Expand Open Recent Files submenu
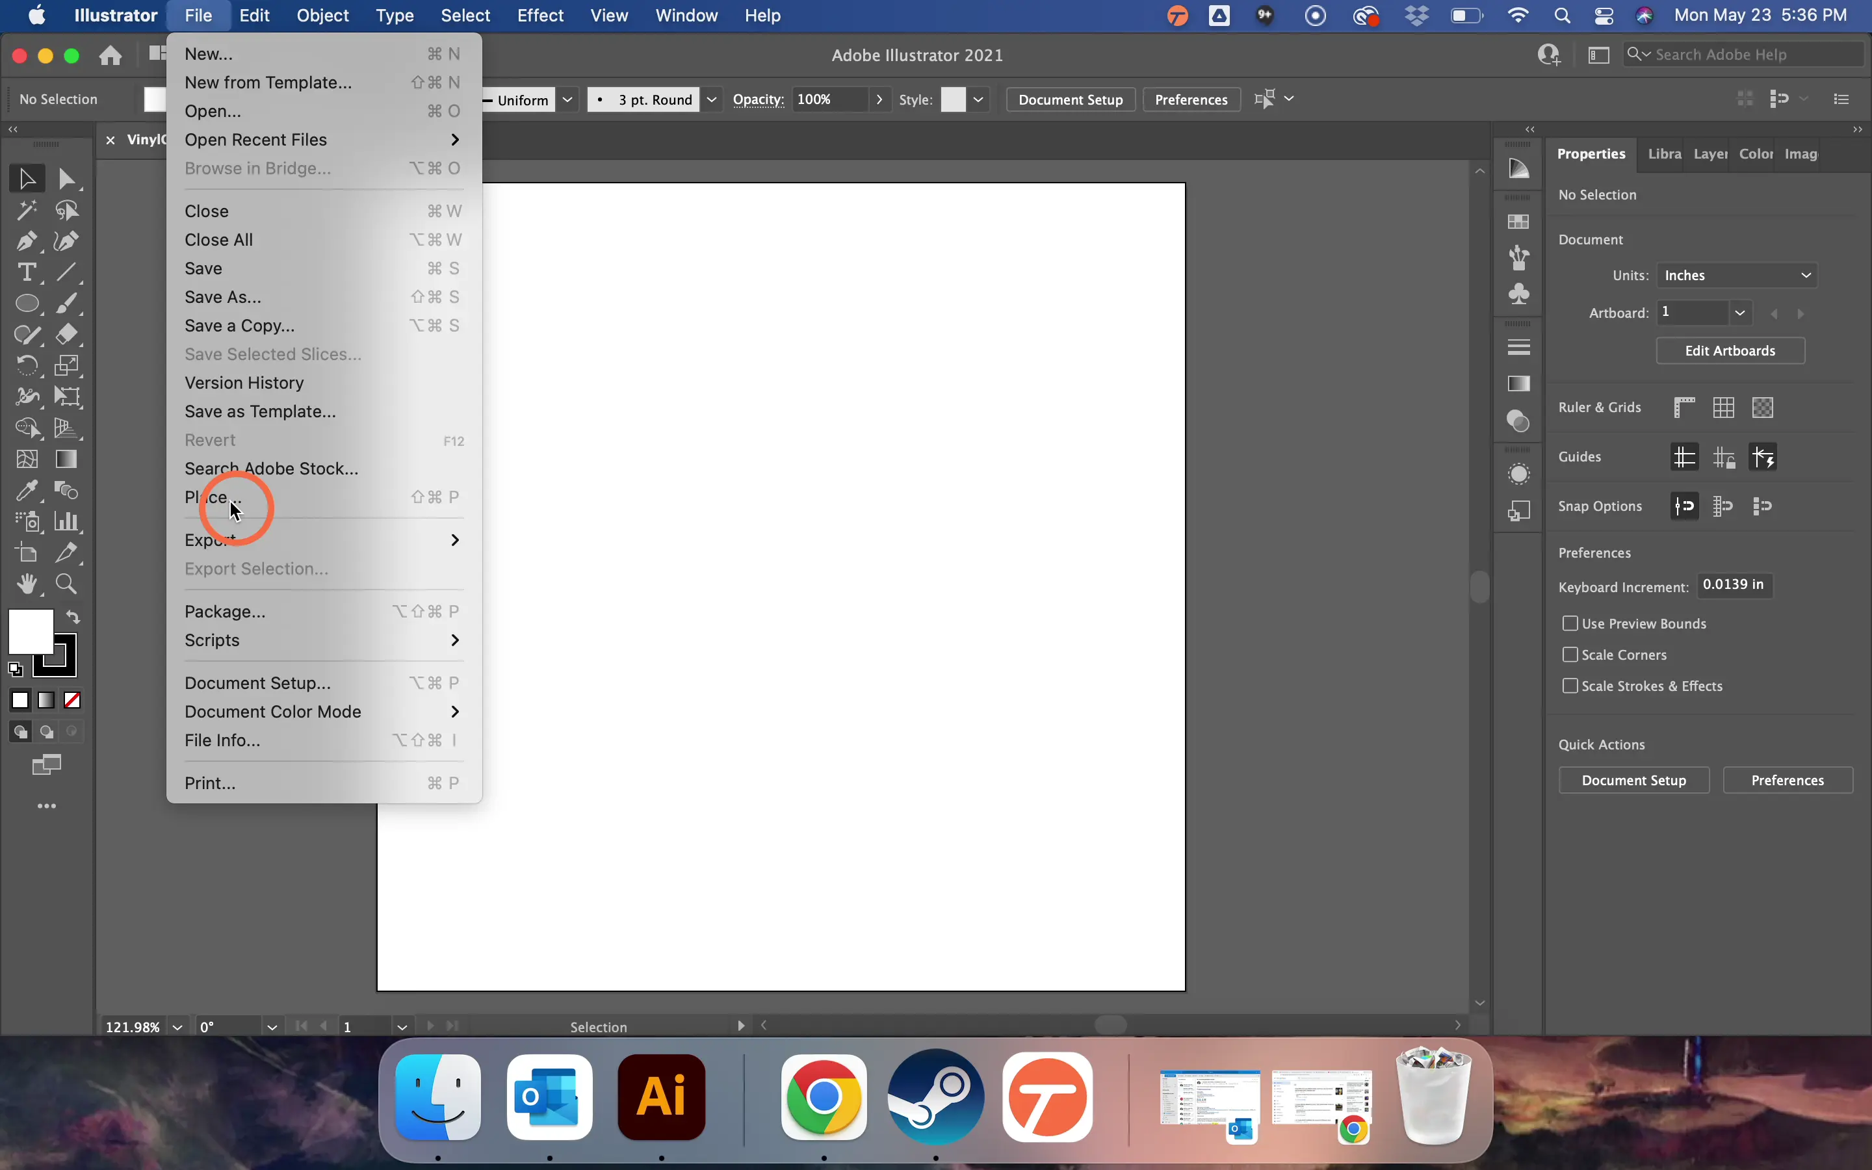1872x1170 pixels. point(323,140)
